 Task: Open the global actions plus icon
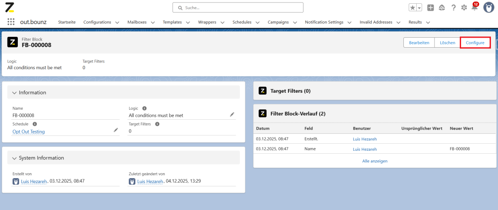[431, 8]
